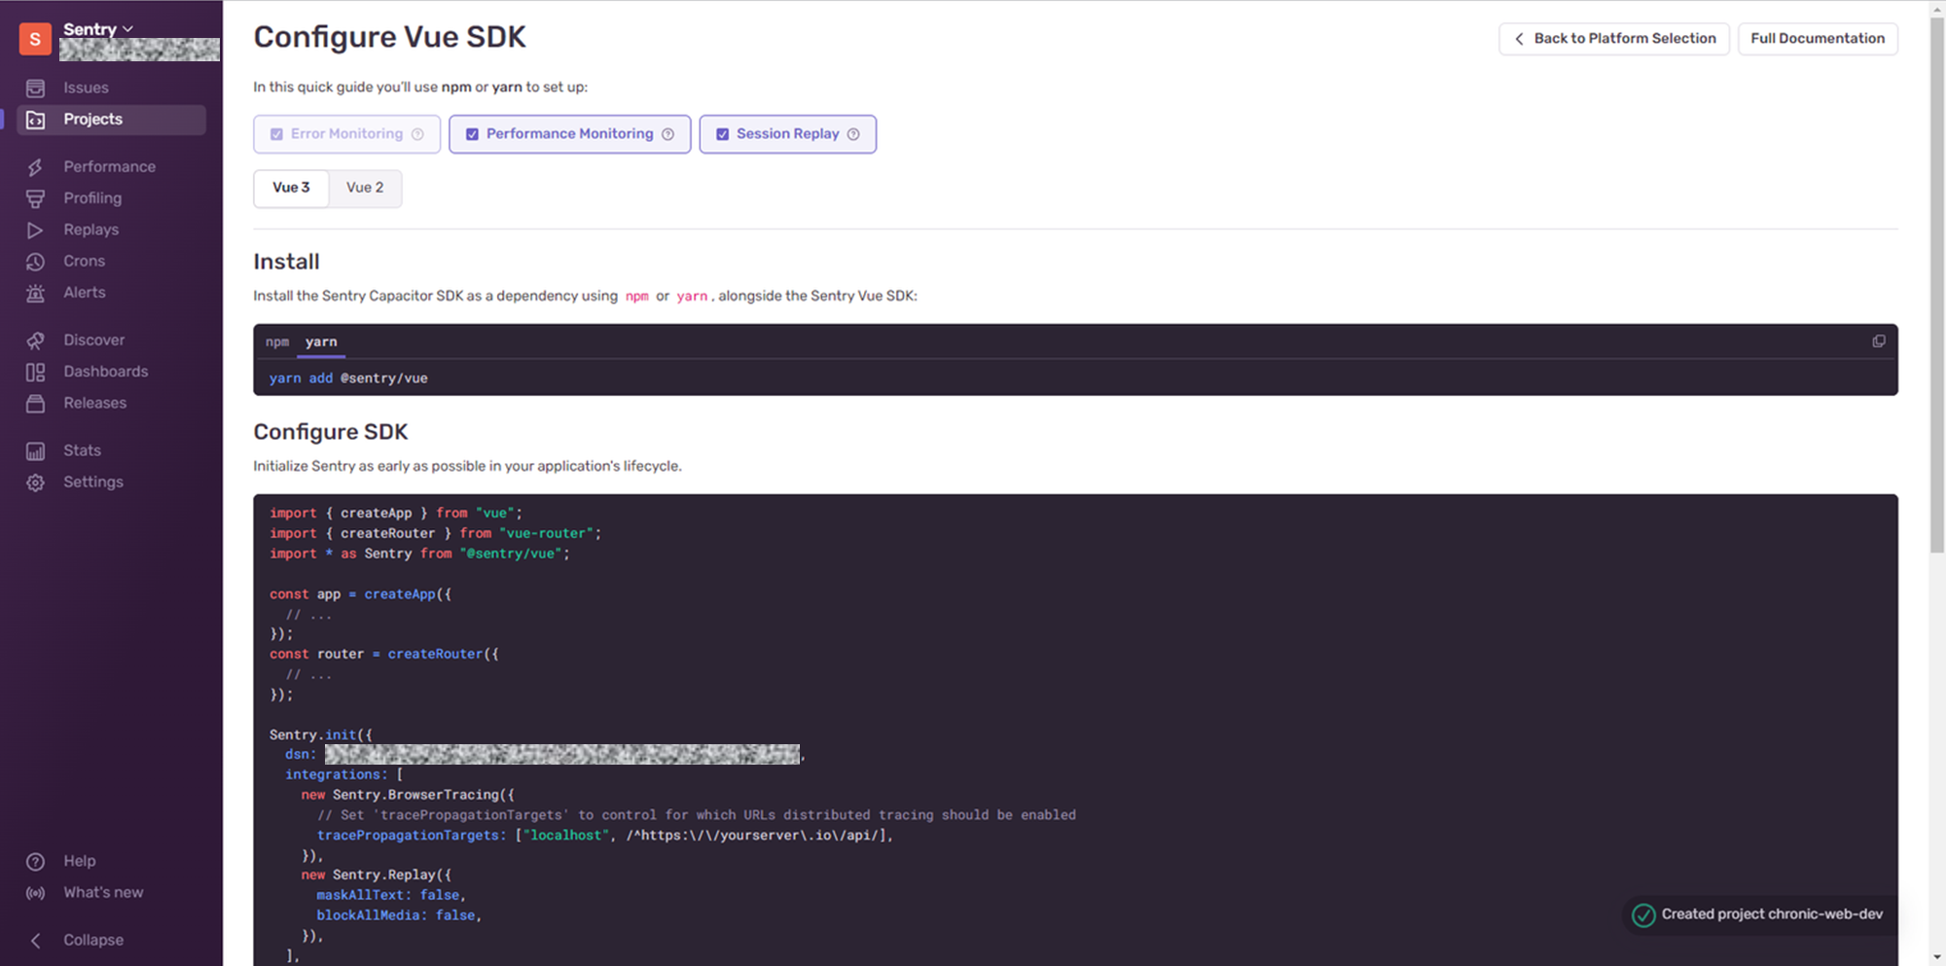Click the 'Install' section heading
The image size is (1946, 966).
tap(286, 262)
